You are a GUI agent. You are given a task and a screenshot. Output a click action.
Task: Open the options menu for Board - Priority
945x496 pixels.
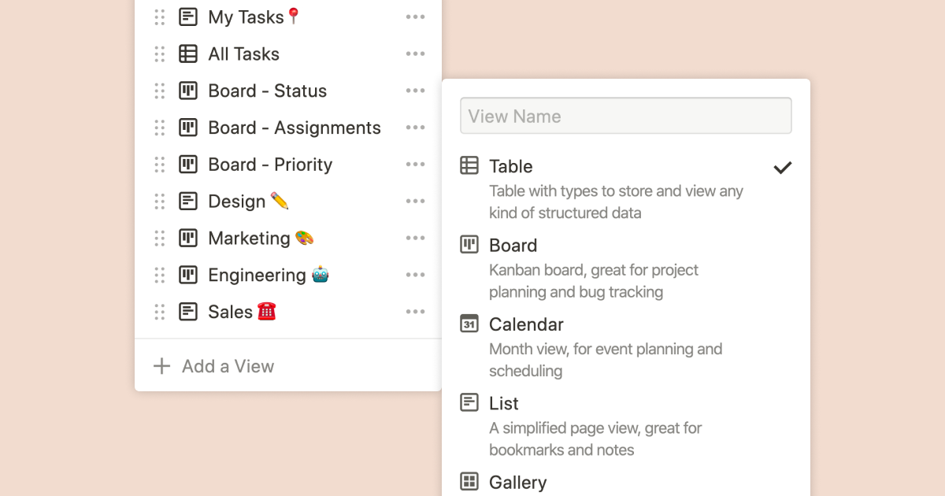415,164
